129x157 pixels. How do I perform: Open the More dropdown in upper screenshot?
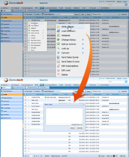(x=84, y=8)
